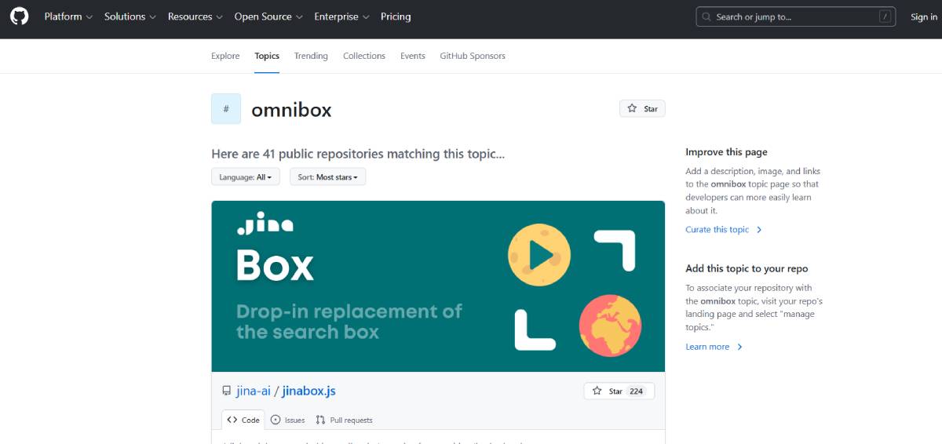Open the Events tab
Image resolution: width=942 pixels, height=444 pixels.
(413, 56)
